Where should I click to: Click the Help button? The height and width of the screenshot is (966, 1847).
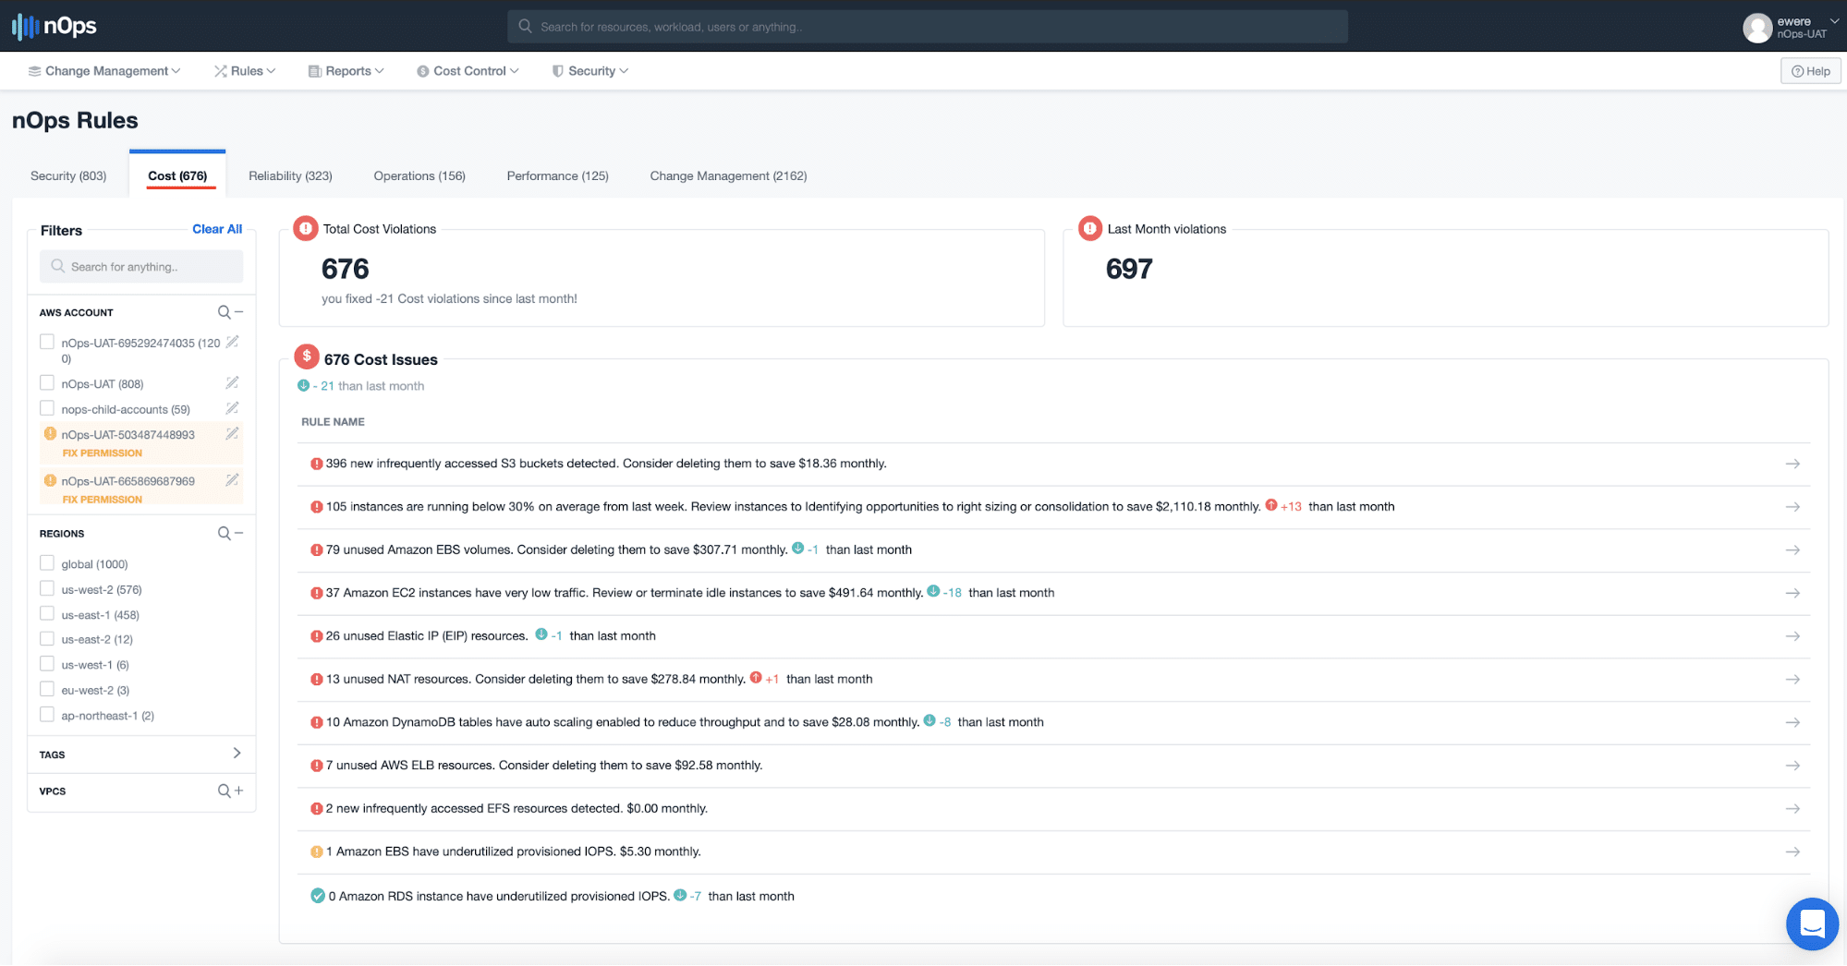[x=1810, y=71]
